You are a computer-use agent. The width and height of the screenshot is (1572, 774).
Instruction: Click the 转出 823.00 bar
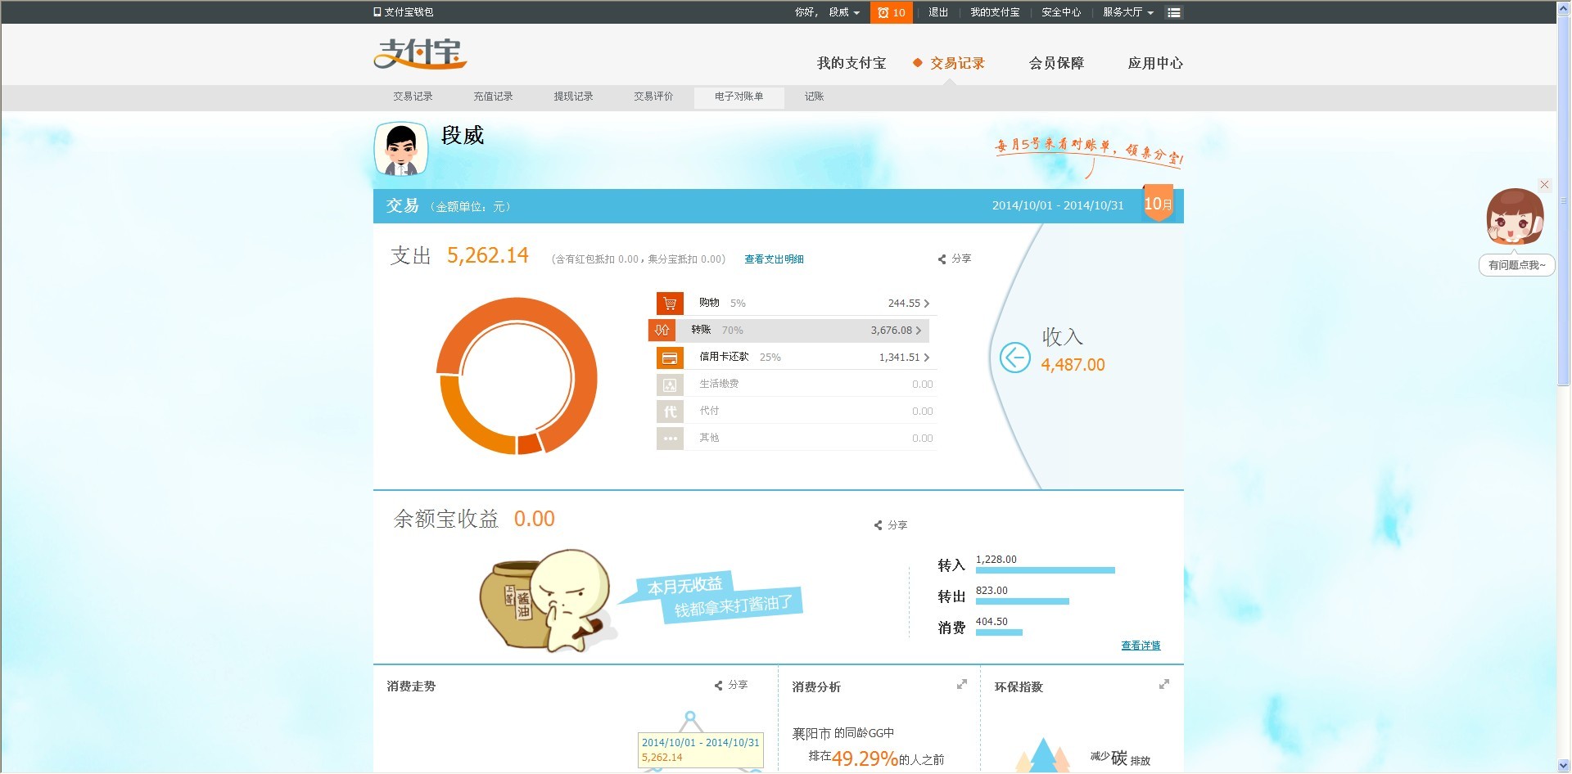click(x=1023, y=601)
